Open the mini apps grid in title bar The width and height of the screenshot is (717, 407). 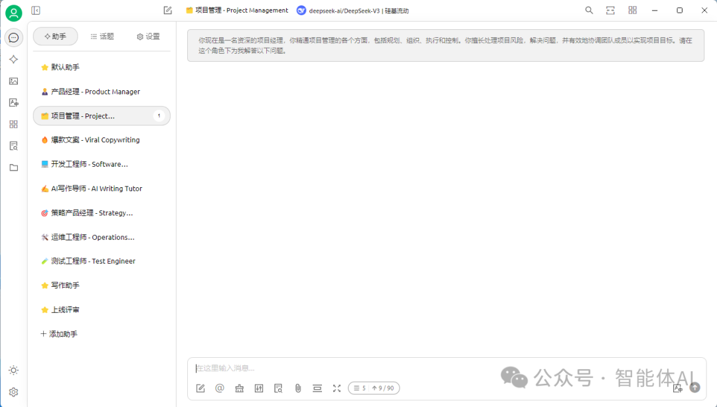click(633, 10)
